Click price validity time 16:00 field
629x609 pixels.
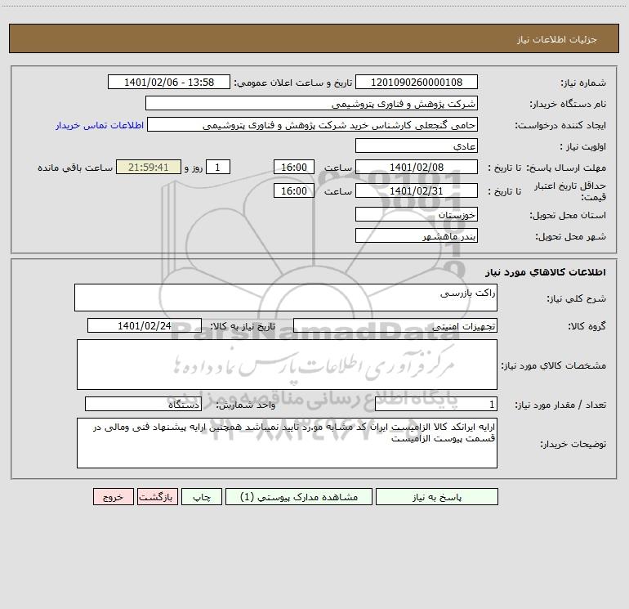pos(293,190)
